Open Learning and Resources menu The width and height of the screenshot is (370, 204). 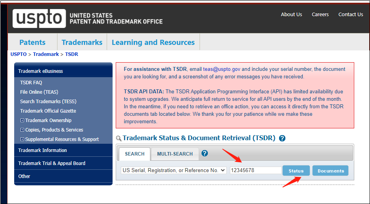coord(153,43)
